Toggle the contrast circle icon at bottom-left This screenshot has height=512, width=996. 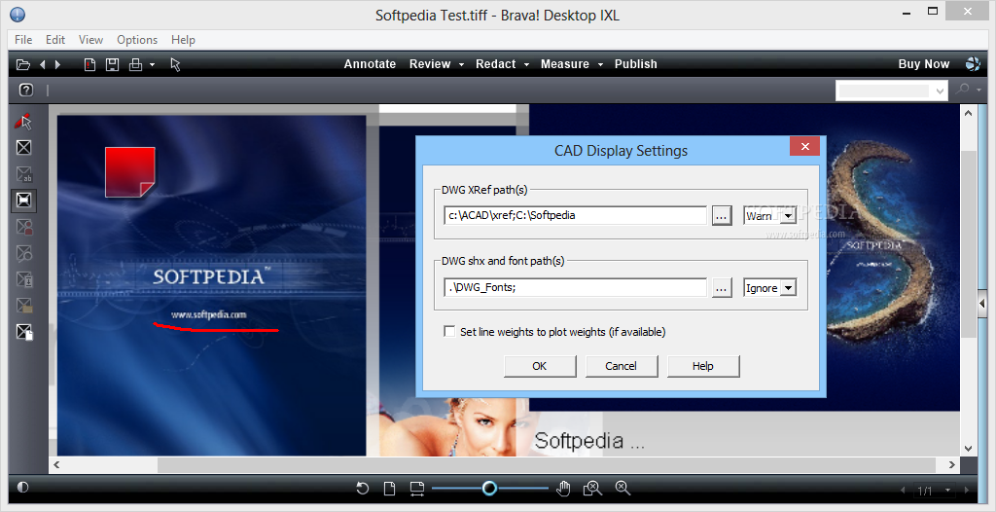tap(23, 488)
